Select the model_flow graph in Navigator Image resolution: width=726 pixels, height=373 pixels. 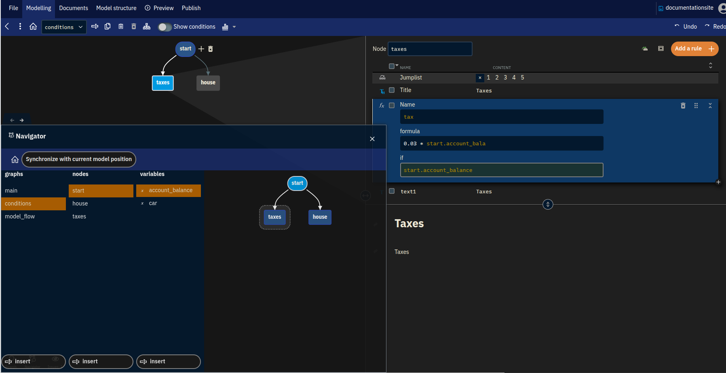[x=34, y=216]
